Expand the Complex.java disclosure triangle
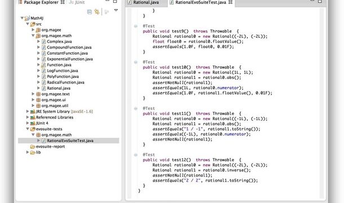 (x=38, y=41)
